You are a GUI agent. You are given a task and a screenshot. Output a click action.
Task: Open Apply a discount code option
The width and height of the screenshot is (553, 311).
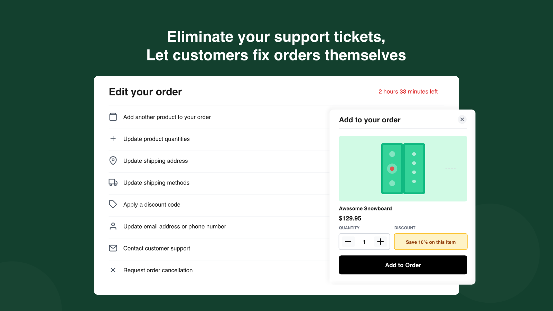152,205
